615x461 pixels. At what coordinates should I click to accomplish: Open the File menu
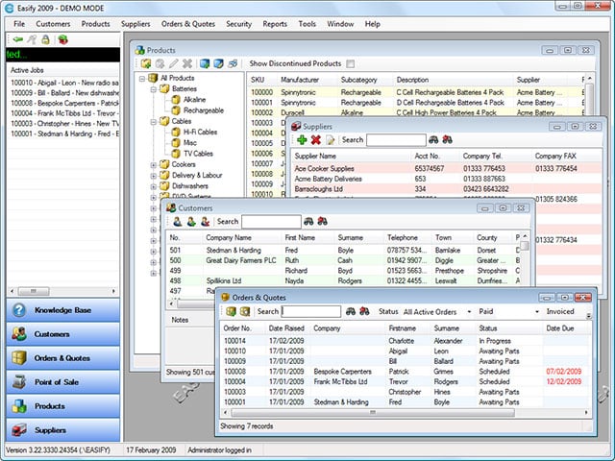pyautogui.click(x=19, y=24)
